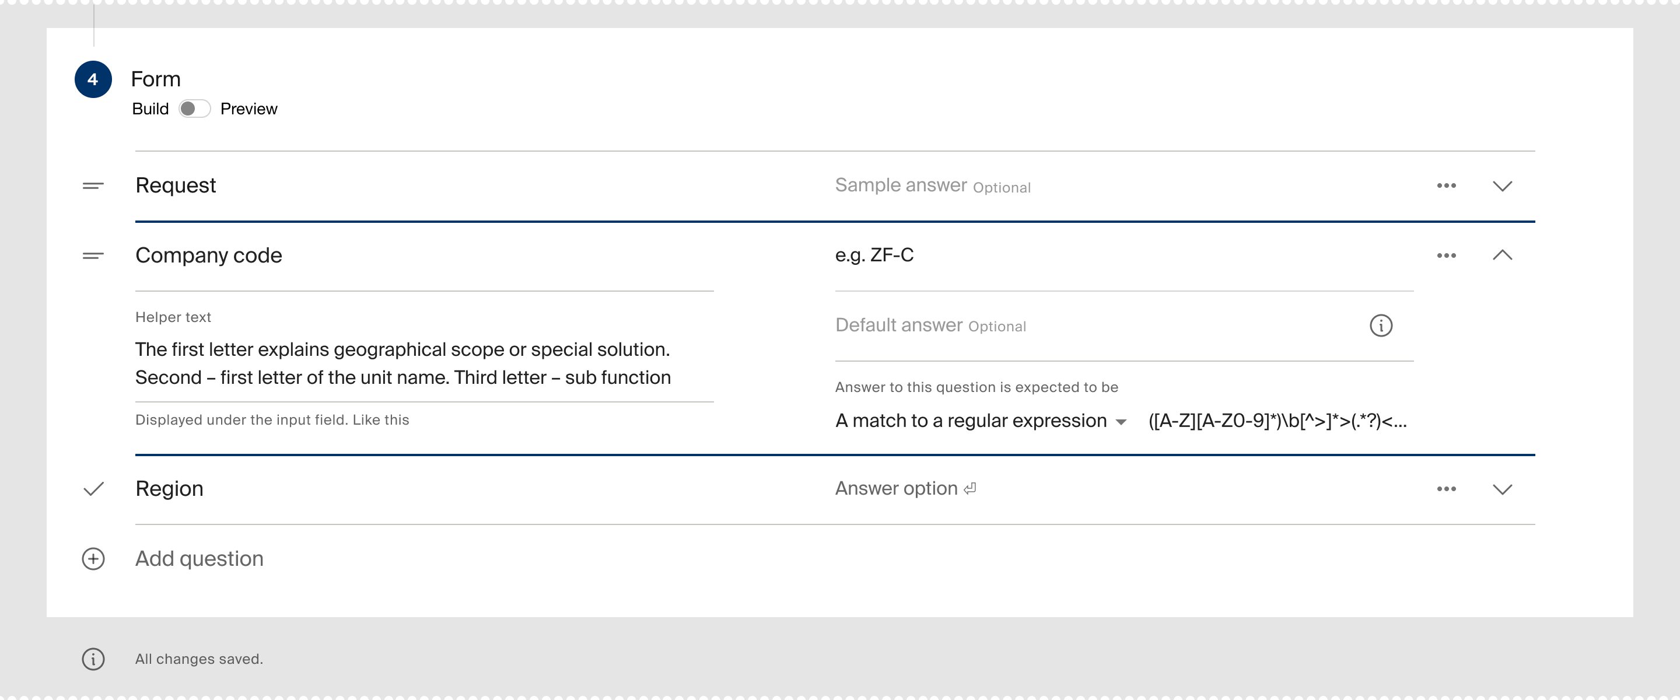Select the Preview tab label
The height and width of the screenshot is (700, 1680).
(249, 109)
